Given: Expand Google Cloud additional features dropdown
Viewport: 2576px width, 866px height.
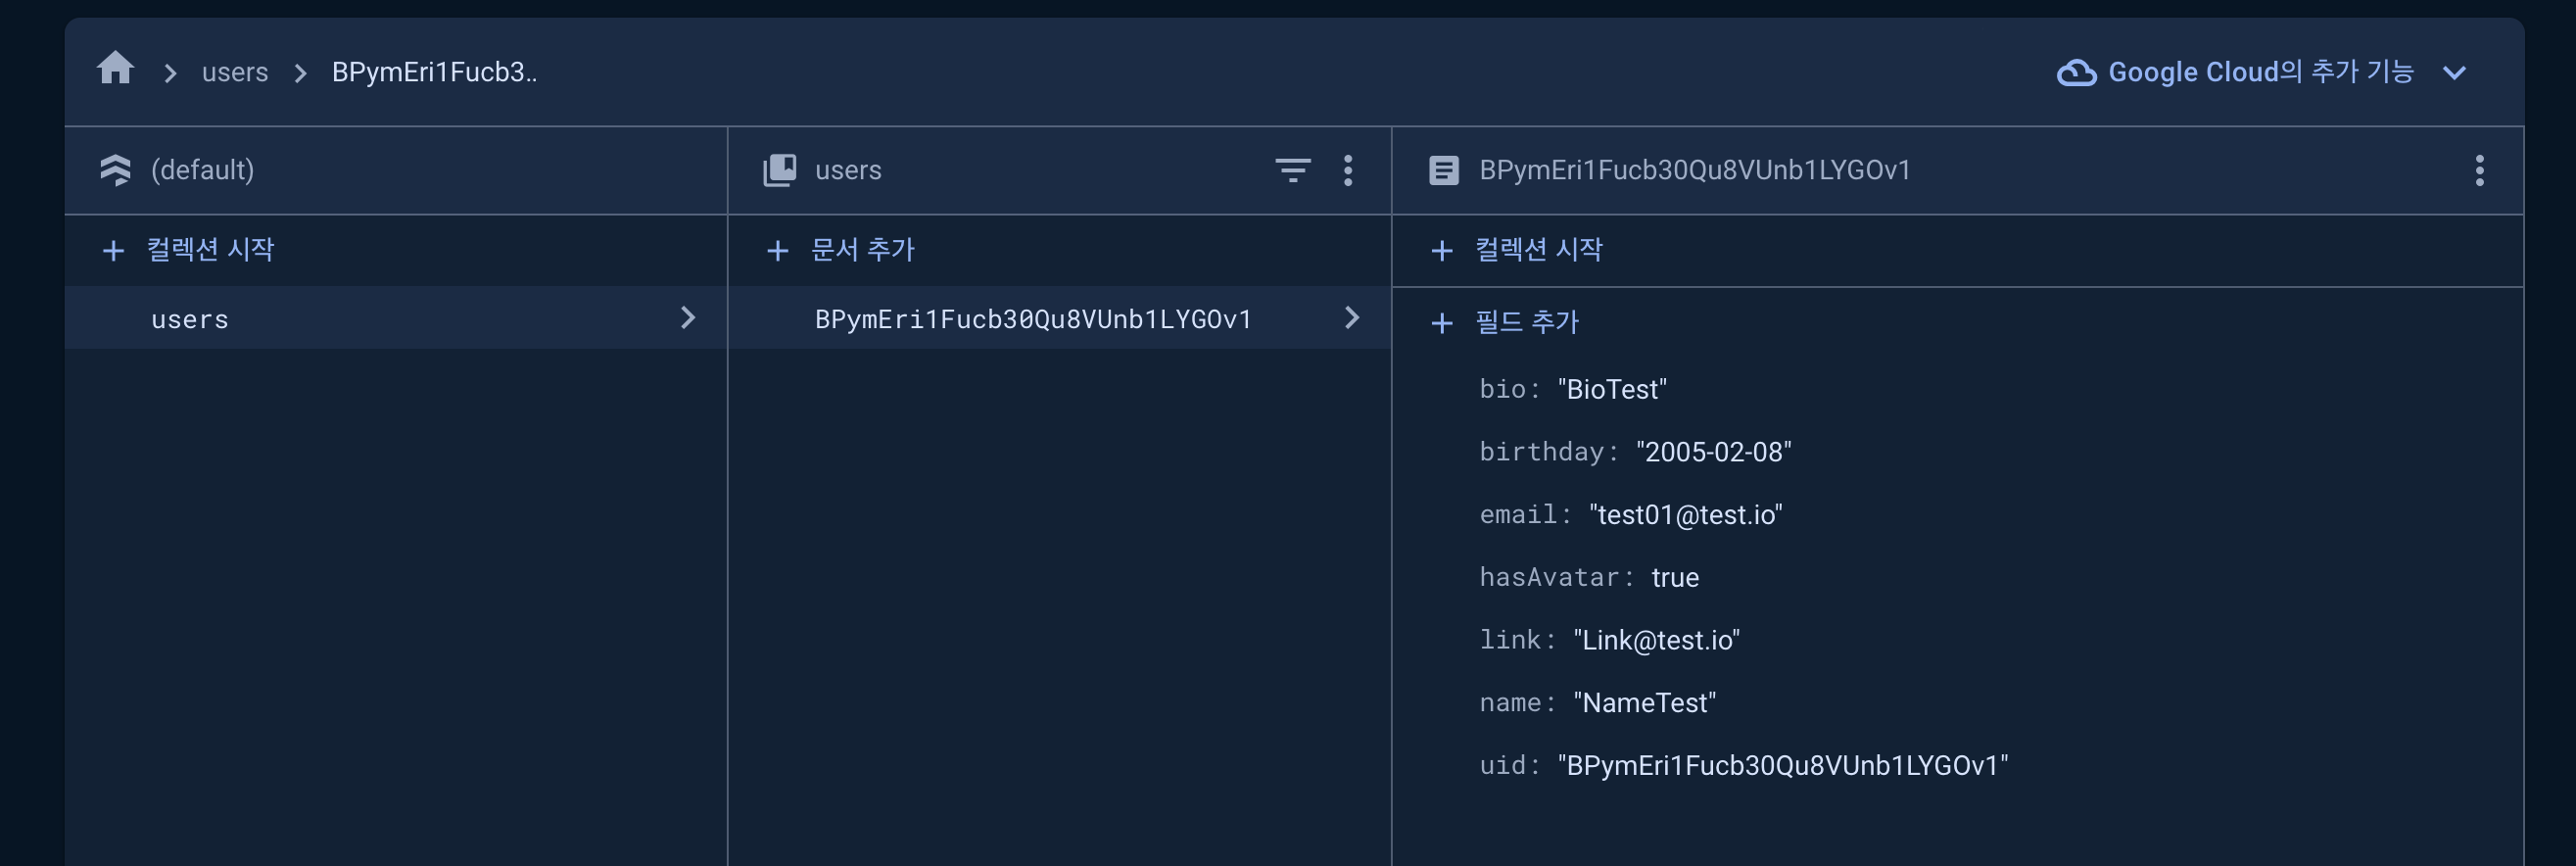Looking at the screenshot, I should tap(2454, 73).
